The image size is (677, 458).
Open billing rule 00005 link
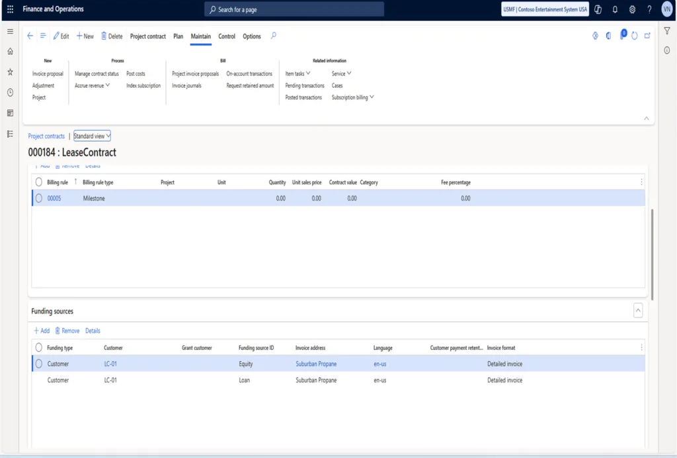tap(54, 198)
